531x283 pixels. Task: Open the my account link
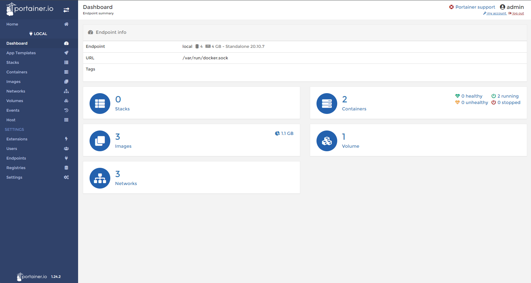(495, 13)
